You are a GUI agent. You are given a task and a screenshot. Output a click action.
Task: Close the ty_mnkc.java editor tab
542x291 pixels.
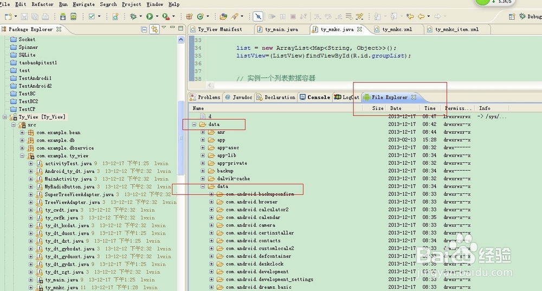point(359,29)
